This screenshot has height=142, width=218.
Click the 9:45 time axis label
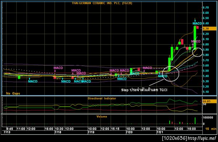[9, 129]
